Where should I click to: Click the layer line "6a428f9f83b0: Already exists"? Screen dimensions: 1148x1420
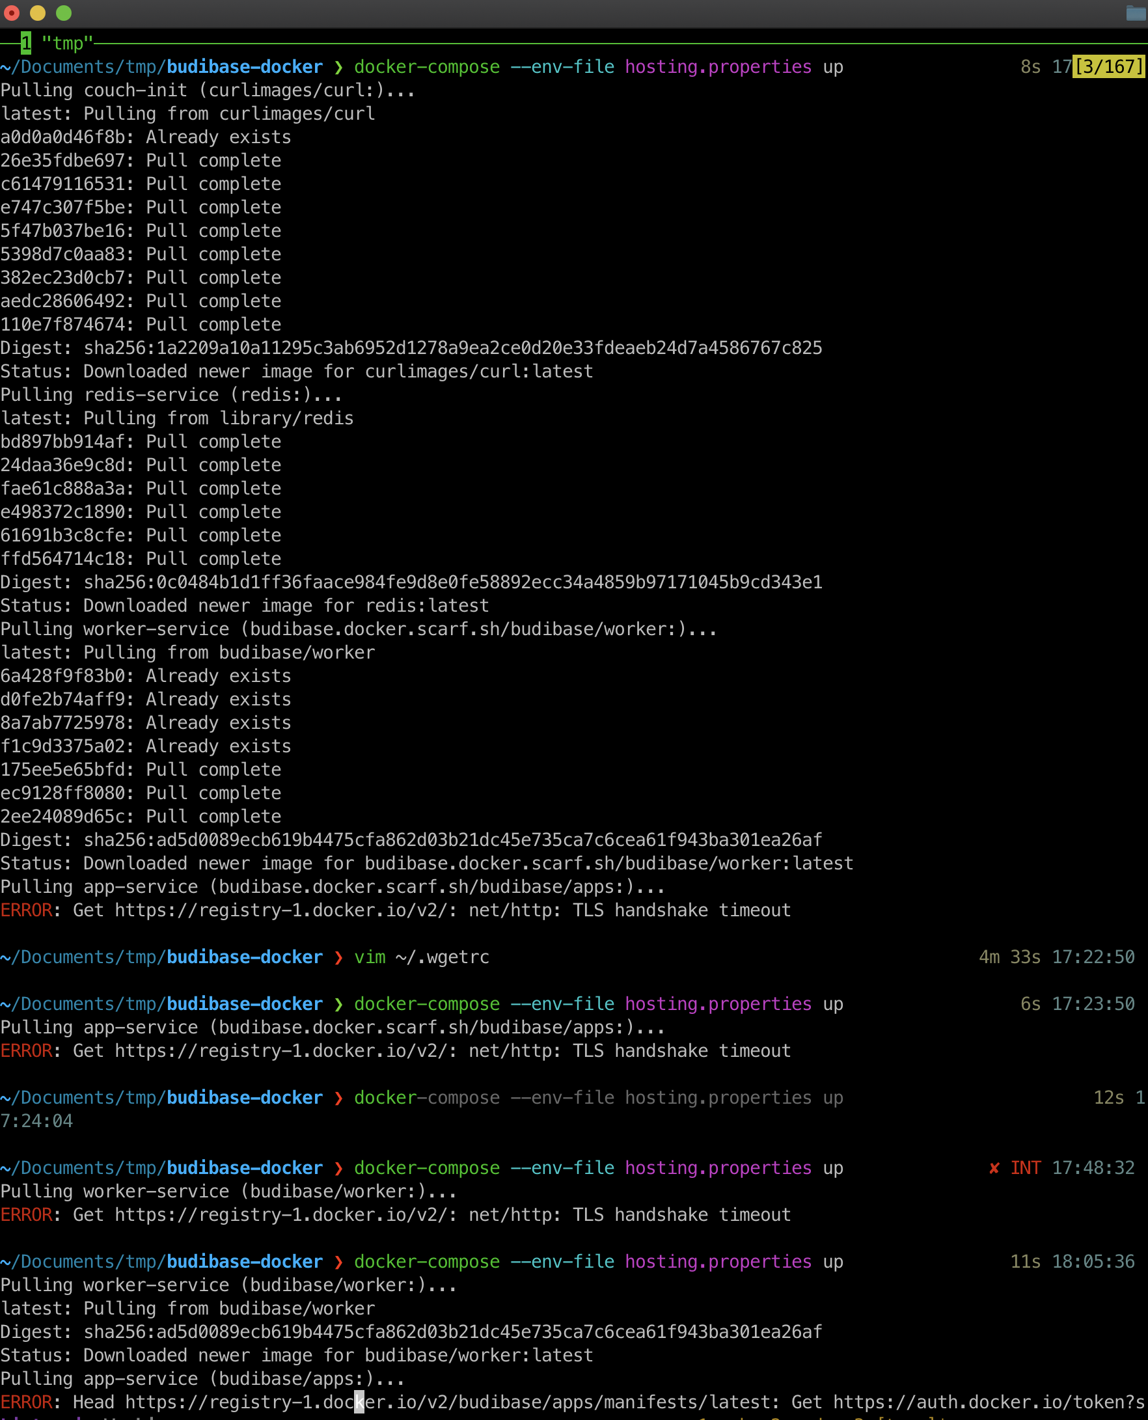146,676
